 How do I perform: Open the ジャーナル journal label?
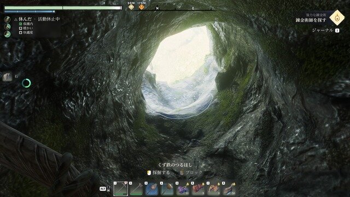tap(323, 31)
